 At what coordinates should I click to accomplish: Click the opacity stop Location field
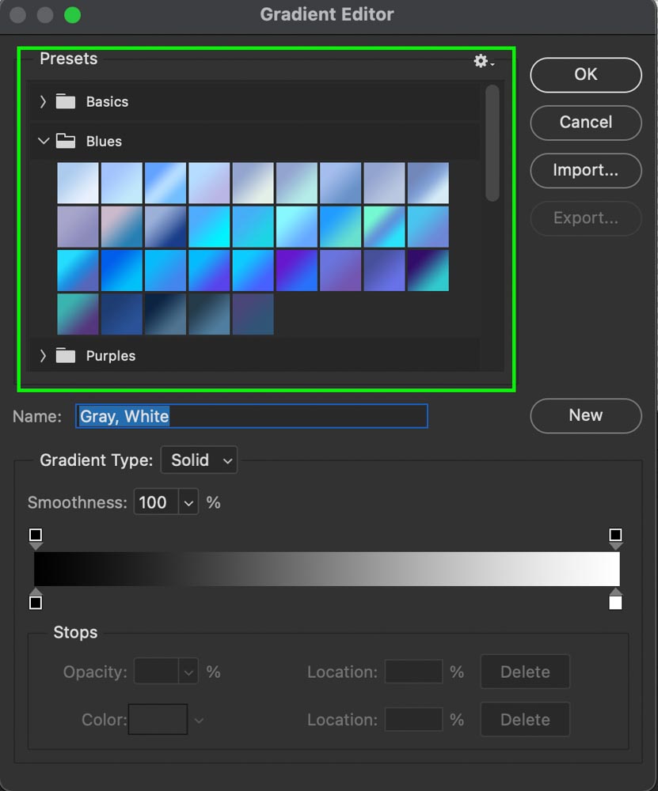413,672
